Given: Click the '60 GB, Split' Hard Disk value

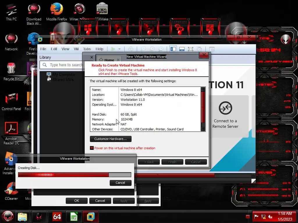Looking at the screenshot, I should (x=129, y=114).
